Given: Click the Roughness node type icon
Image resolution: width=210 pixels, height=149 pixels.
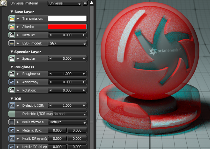Looking at the screenshot, I should [12, 74].
